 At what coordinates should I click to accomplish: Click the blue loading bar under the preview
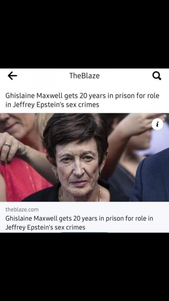[x=84, y=232]
